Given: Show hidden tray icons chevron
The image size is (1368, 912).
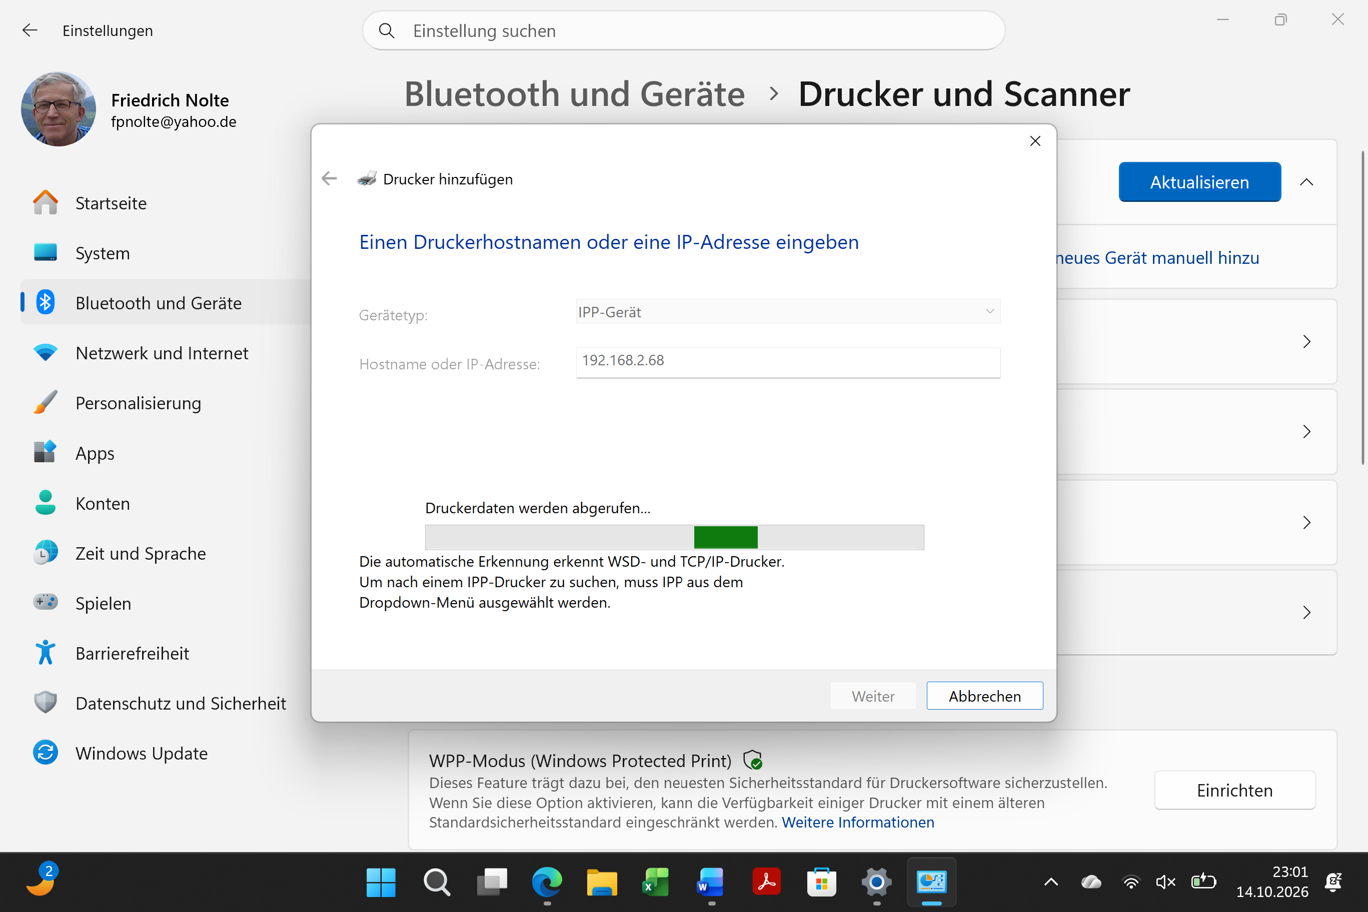Looking at the screenshot, I should click(x=1051, y=883).
